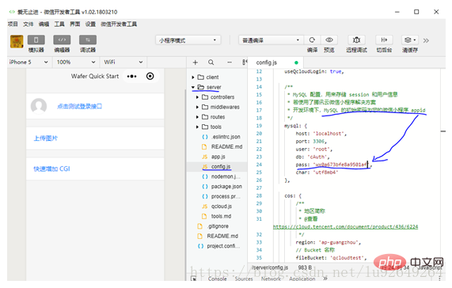This screenshot has height=288, width=452.
Task: Open the Settings menu in menu bar
Action: 90,24
